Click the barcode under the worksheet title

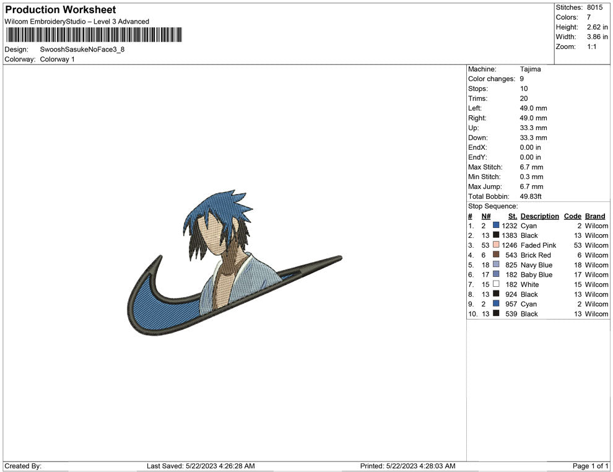[94, 35]
